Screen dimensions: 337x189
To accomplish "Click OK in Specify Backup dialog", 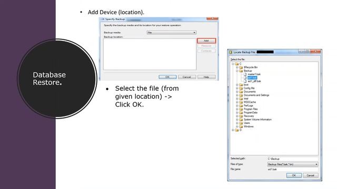I will point(167,77).
